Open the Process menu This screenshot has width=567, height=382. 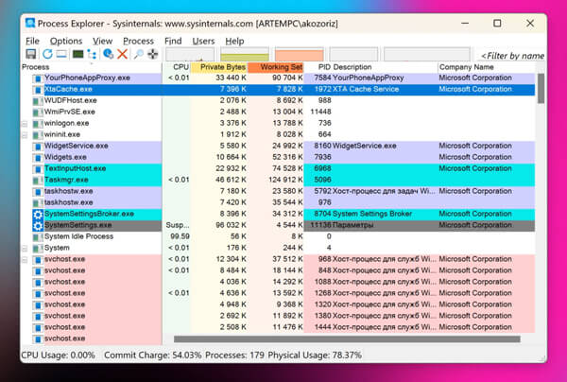138,41
